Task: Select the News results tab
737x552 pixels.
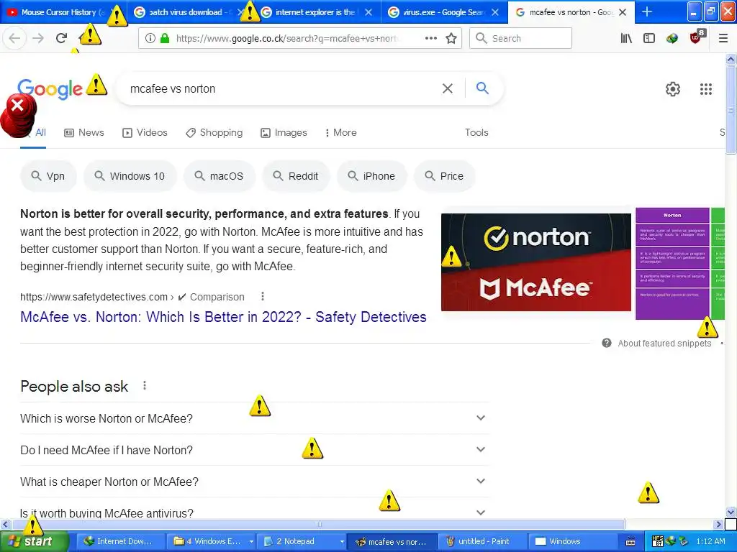Action: pos(84,133)
